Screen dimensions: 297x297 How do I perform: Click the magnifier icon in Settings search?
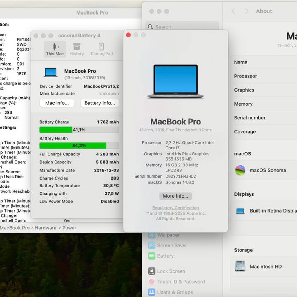tap(150, 27)
